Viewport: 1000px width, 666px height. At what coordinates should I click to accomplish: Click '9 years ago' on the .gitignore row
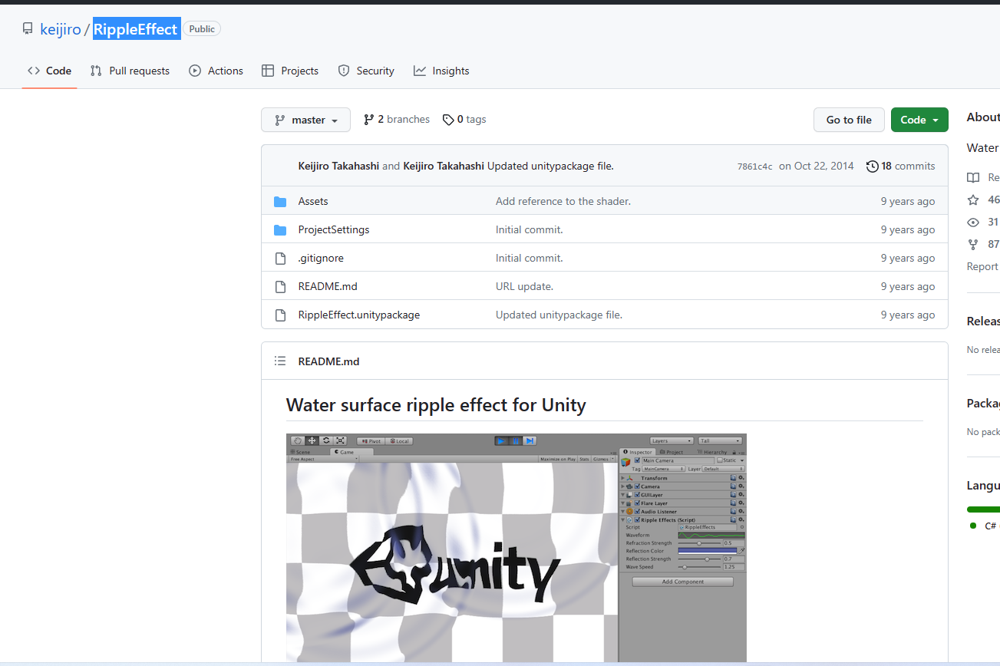(x=908, y=258)
